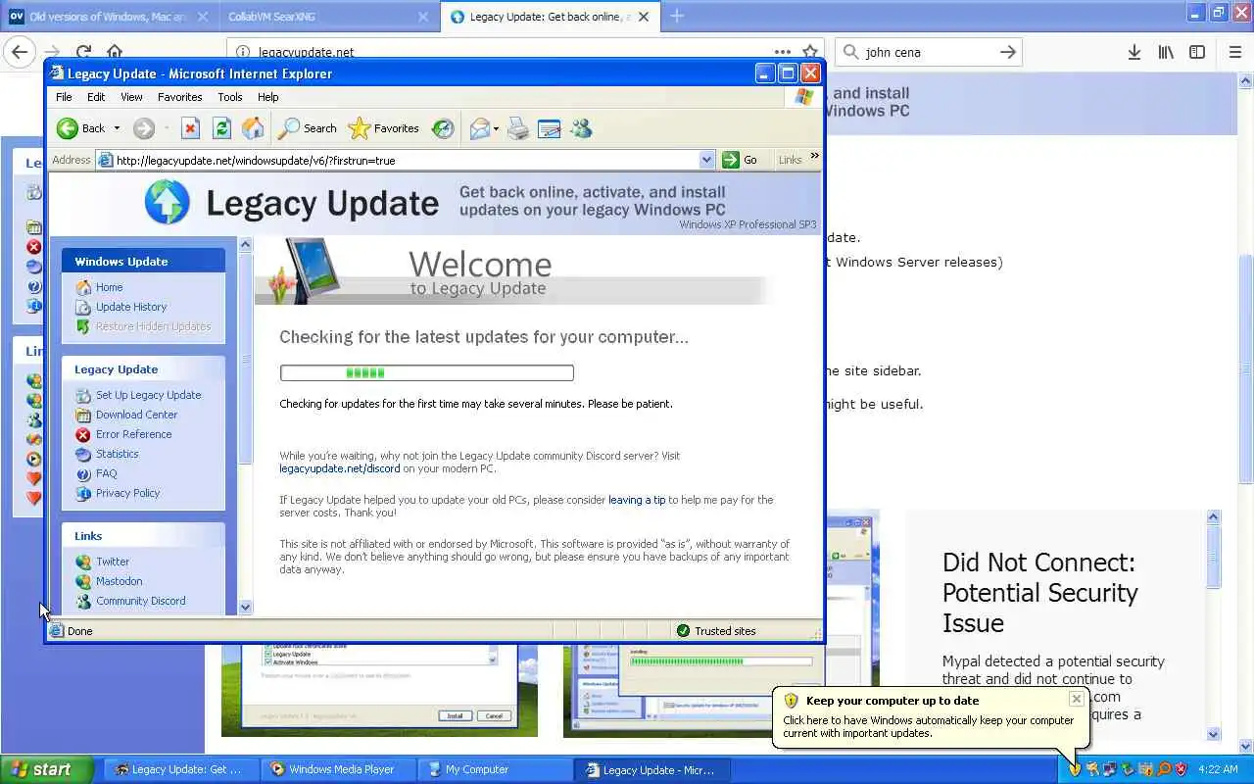Click the red Error Reference icon
The height and width of the screenshot is (784, 1254).
[x=83, y=434]
